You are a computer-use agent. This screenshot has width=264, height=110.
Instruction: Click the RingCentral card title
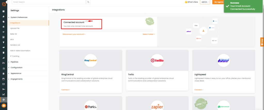click(68, 74)
